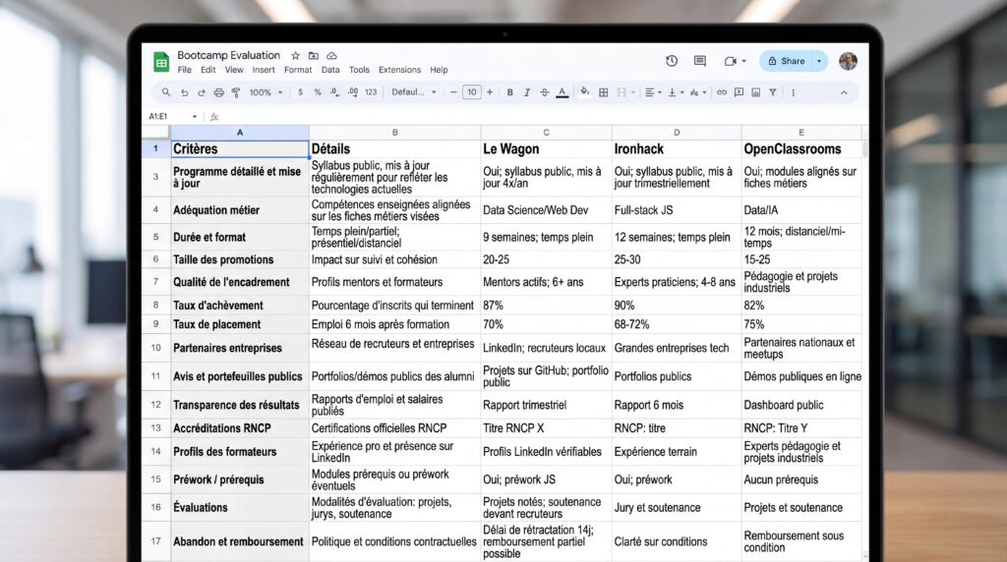Open vertical align dropdown
This screenshot has height=562, width=1007.
click(x=676, y=92)
